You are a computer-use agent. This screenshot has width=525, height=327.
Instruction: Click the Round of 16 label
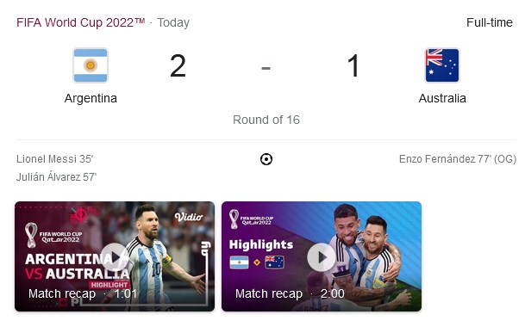click(x=266, y=120)
